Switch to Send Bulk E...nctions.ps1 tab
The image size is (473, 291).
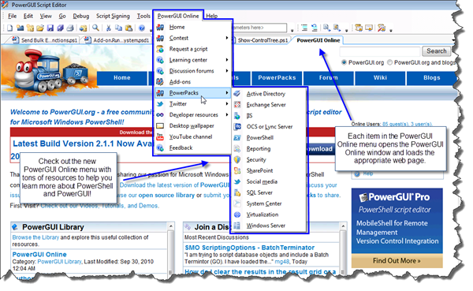point(46,40)
